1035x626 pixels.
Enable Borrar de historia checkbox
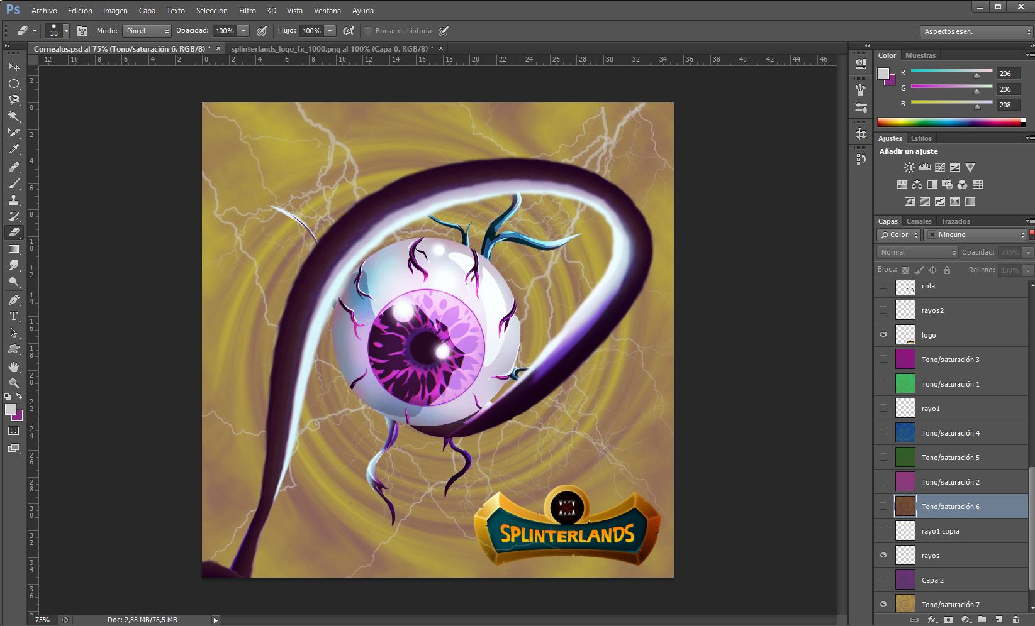pos(369,31)
